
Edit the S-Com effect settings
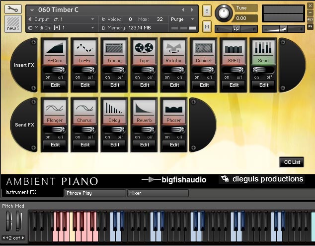coord(55,85)
